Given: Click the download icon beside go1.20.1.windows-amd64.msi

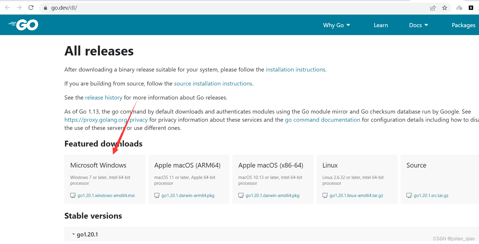Looking at the screenshot, I should coord(73,196).
